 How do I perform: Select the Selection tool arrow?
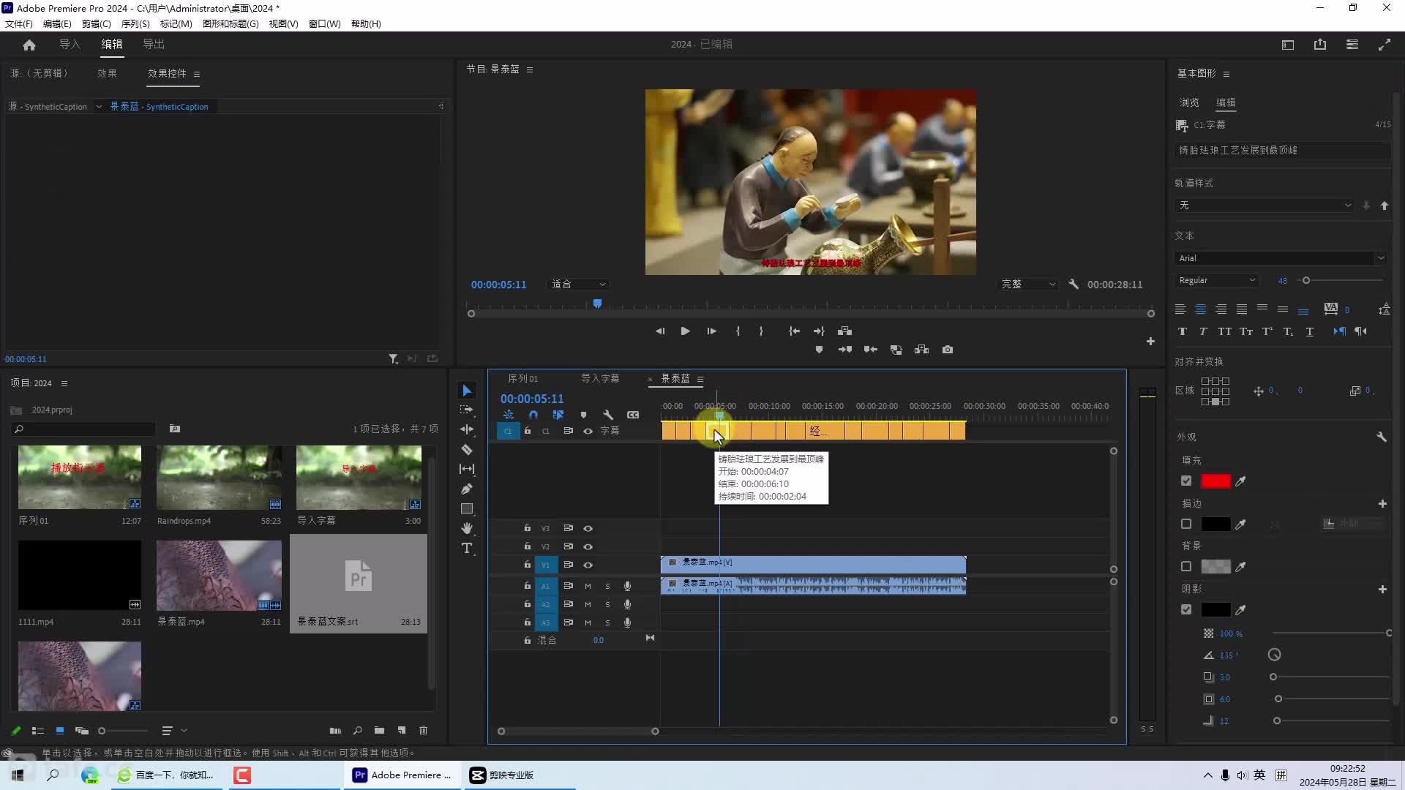coord(467,391)
